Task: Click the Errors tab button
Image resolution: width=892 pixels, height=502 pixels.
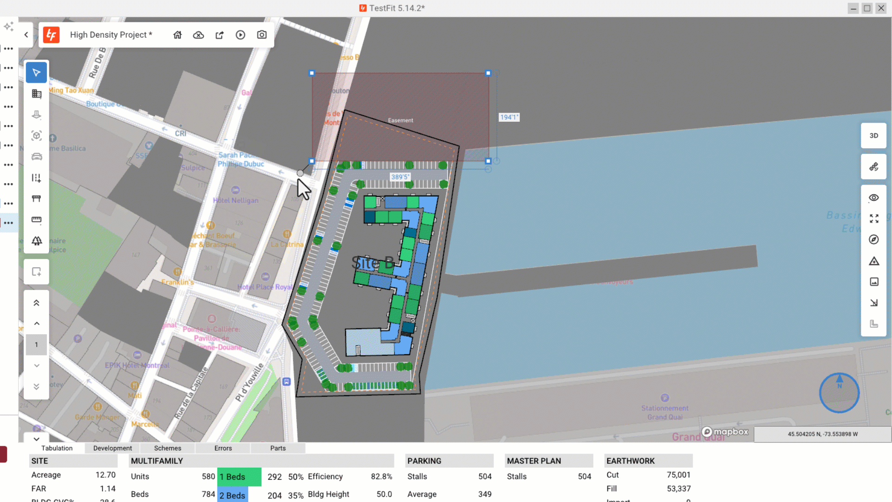Action: click(x=223, y=448)
